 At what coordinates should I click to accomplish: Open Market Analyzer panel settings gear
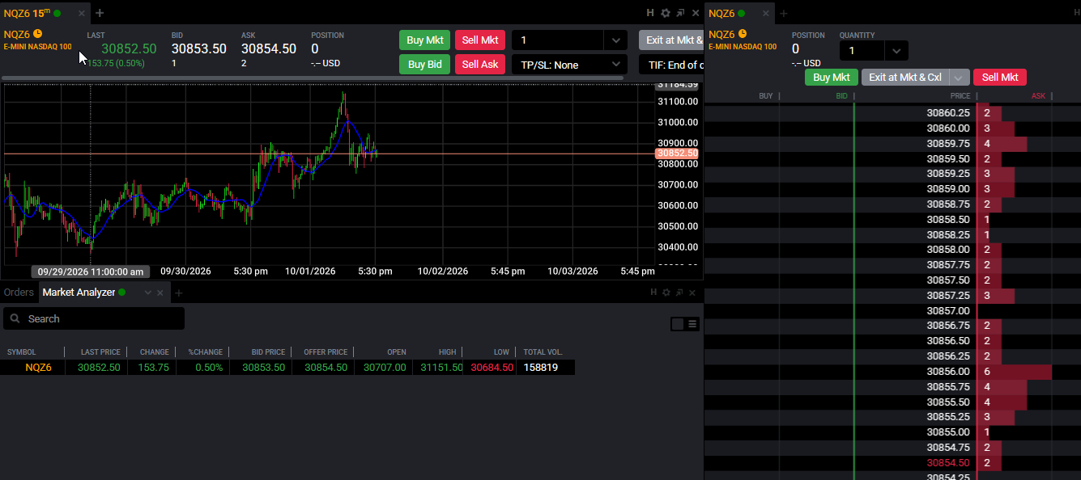coord(666,293)
